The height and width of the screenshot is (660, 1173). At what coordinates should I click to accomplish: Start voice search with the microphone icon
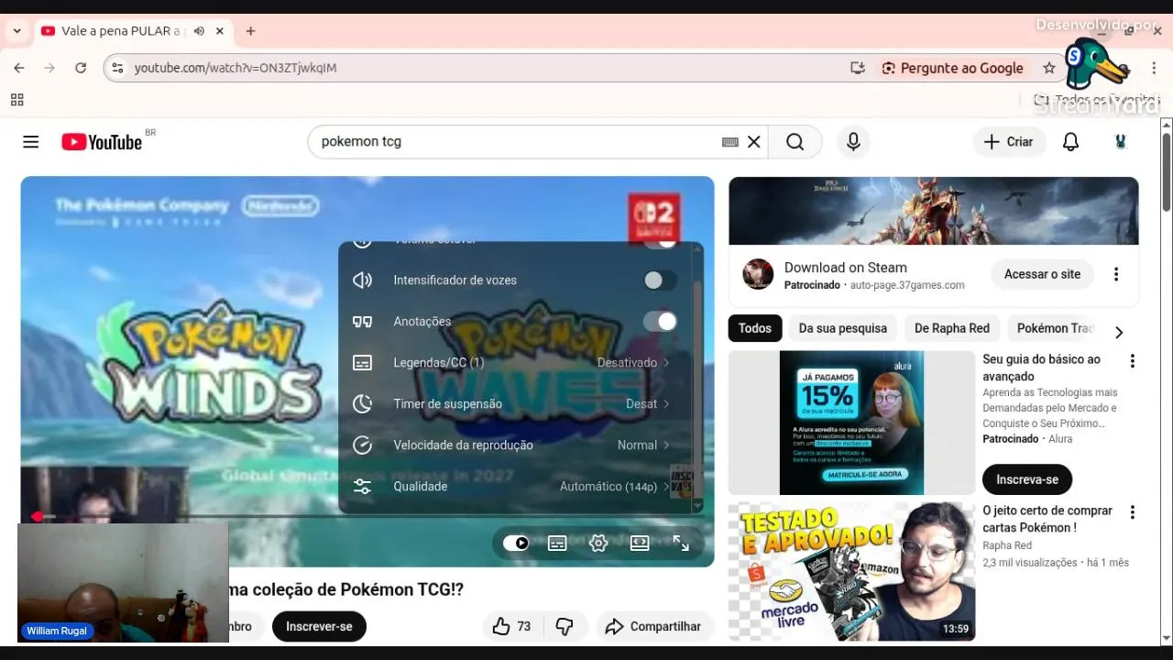[x=853, y=142]
